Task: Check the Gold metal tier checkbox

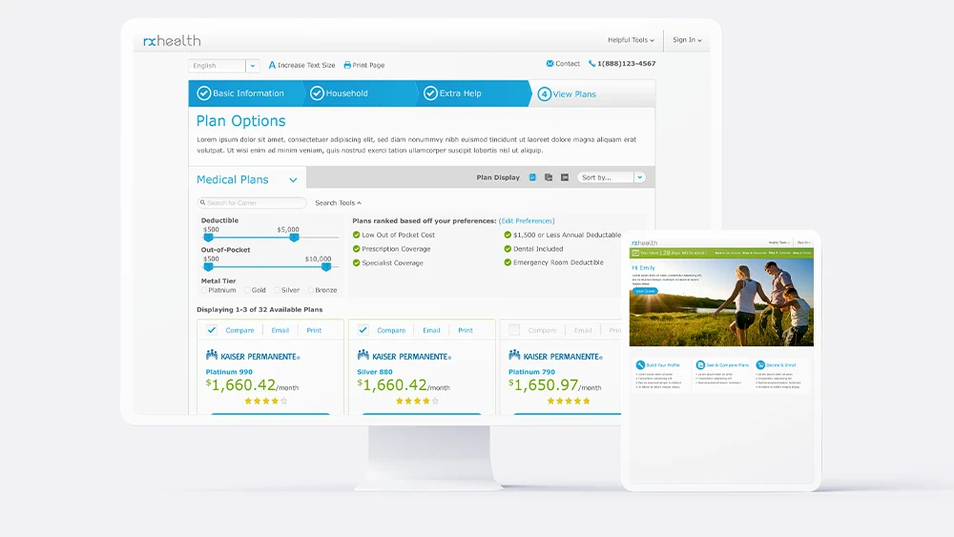Action: point(247,290)
